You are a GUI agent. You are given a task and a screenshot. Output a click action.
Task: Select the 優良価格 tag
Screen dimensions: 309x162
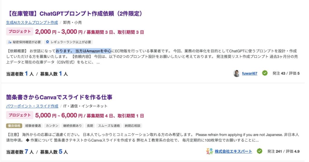(x=14, y=126)
